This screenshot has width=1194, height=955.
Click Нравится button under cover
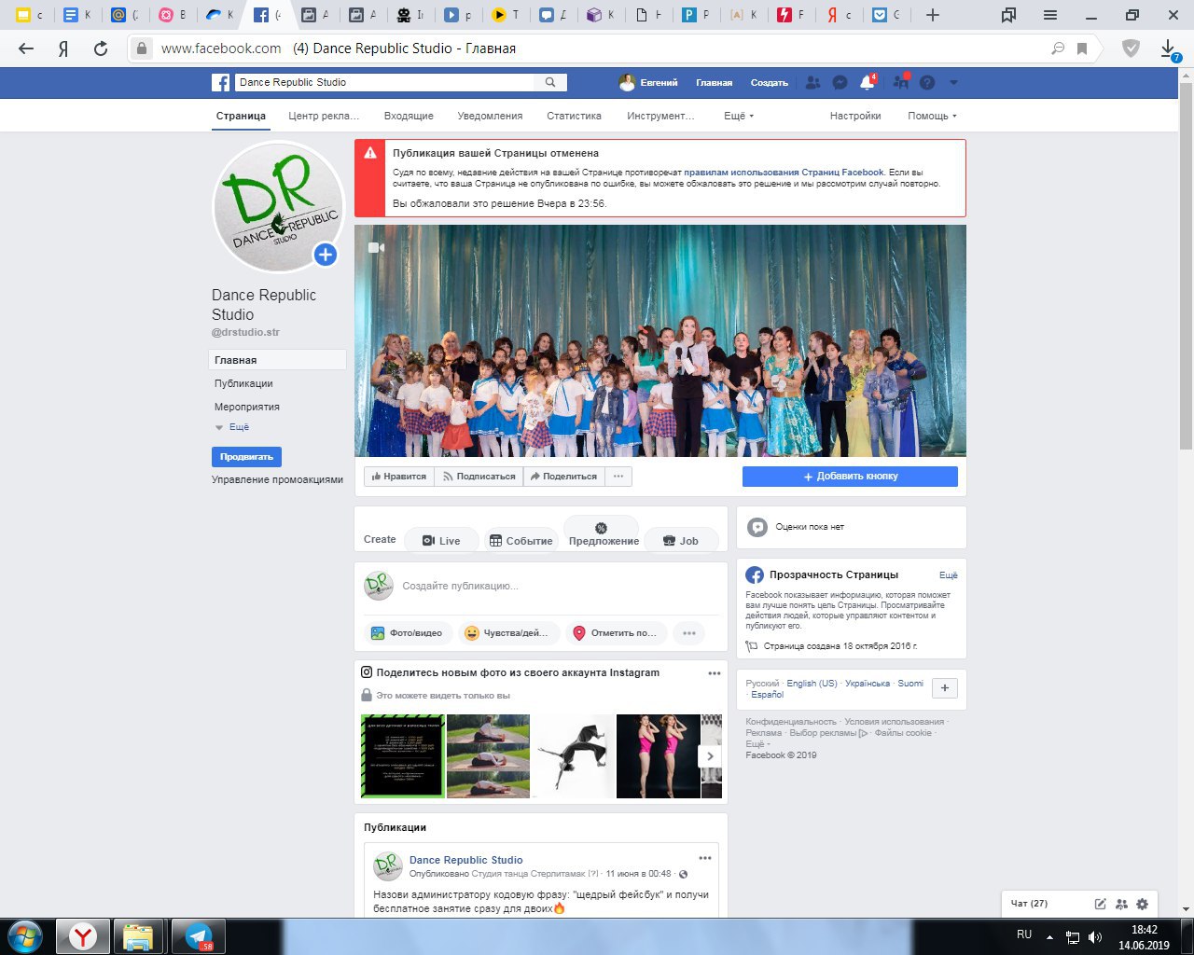point(399,477)
